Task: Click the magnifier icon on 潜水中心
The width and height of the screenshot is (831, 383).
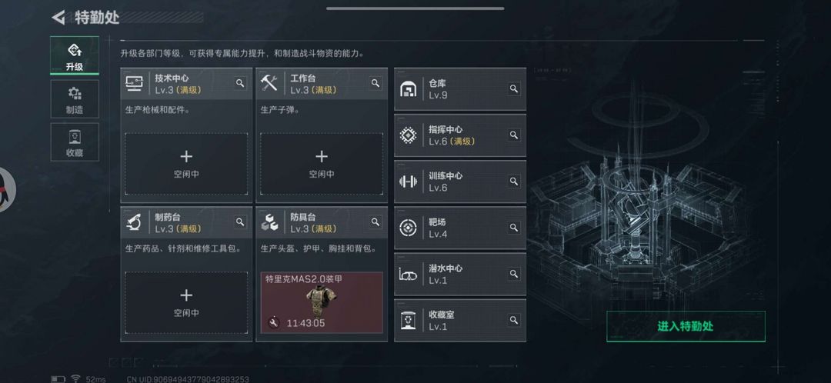Action: pos(513,274)
